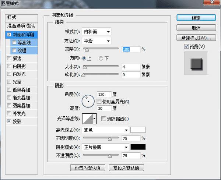Turn on 图案叠加 checkbox
Screen dimensions: 221x180
(x=9, y=105)
